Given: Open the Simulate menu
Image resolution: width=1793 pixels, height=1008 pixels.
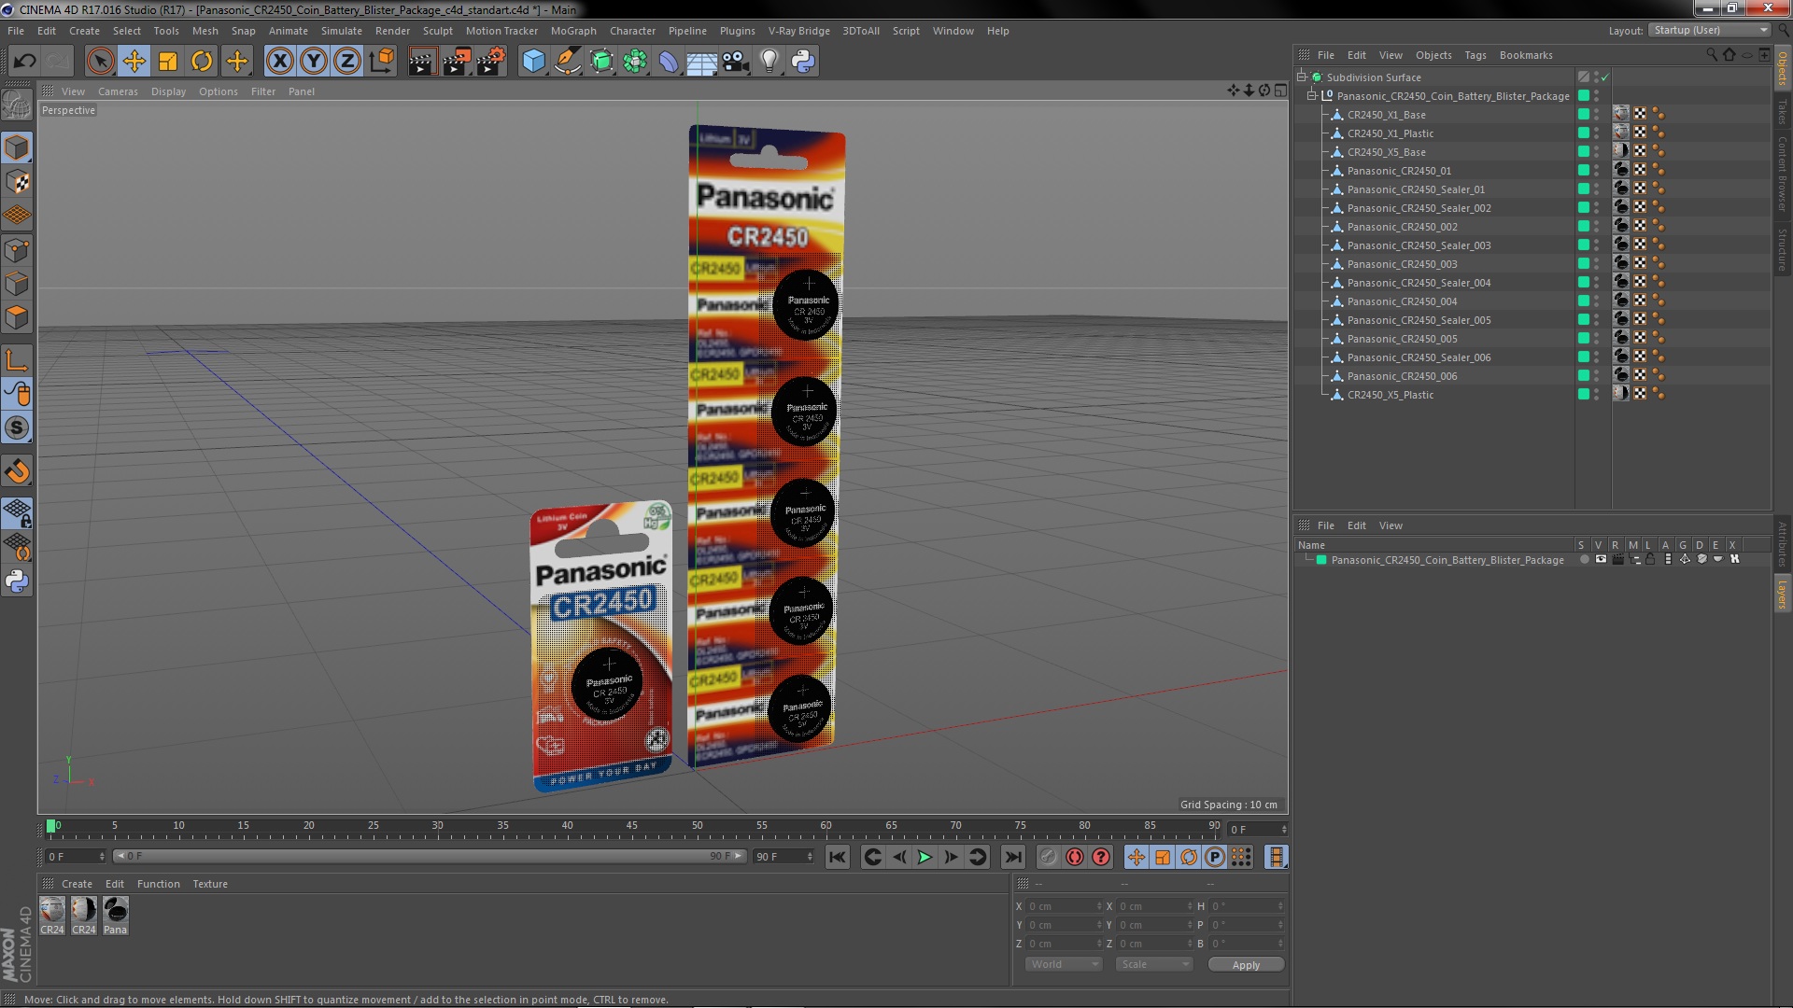Looking at the screenshot, I should [341, 31].
